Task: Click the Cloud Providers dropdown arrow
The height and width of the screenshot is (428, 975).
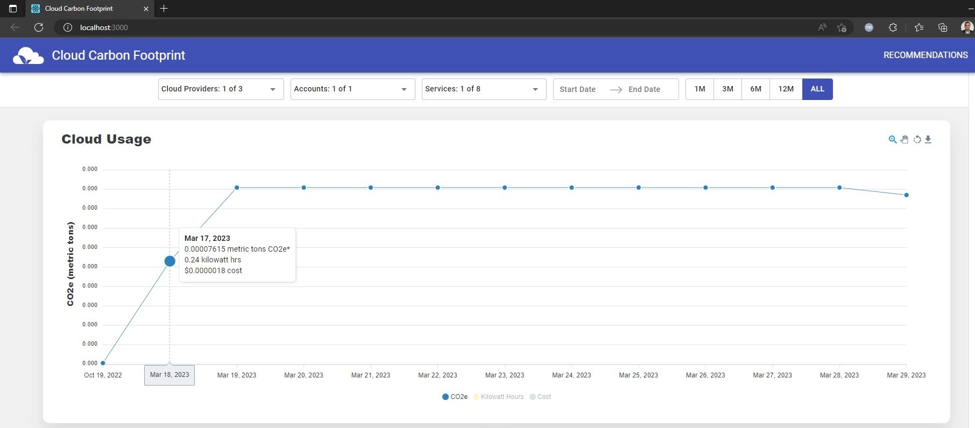Action: 273,89
